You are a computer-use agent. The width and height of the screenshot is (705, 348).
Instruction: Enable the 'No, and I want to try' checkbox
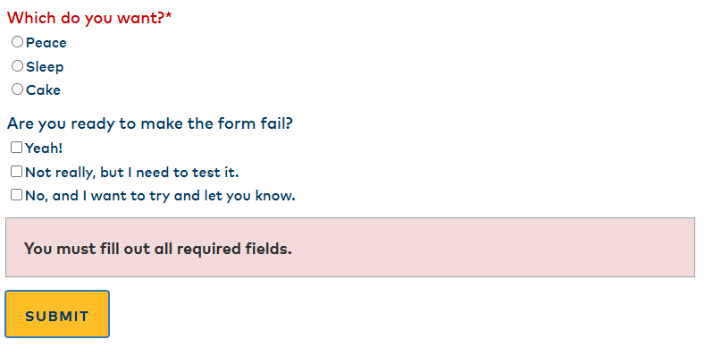tap(17, 195)
